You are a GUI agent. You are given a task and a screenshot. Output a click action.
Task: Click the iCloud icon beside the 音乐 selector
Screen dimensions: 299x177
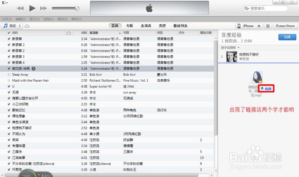(27, 26)
